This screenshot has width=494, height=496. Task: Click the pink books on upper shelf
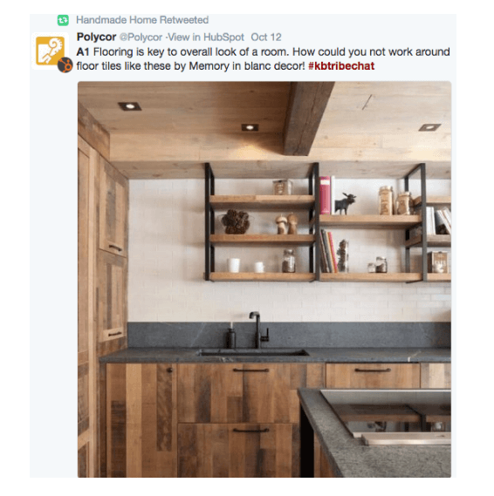pos(326,195)
